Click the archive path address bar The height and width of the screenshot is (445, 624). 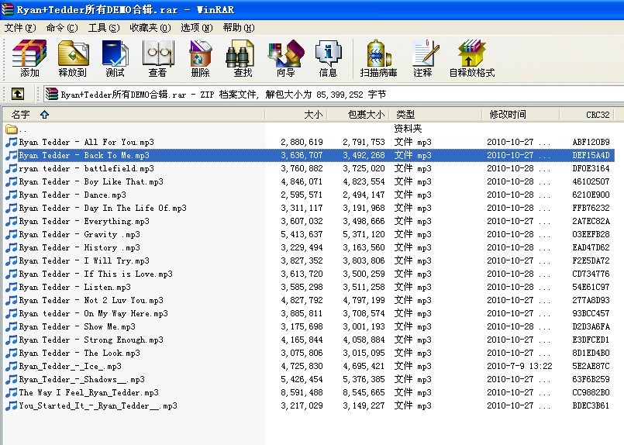coord(333,95)
